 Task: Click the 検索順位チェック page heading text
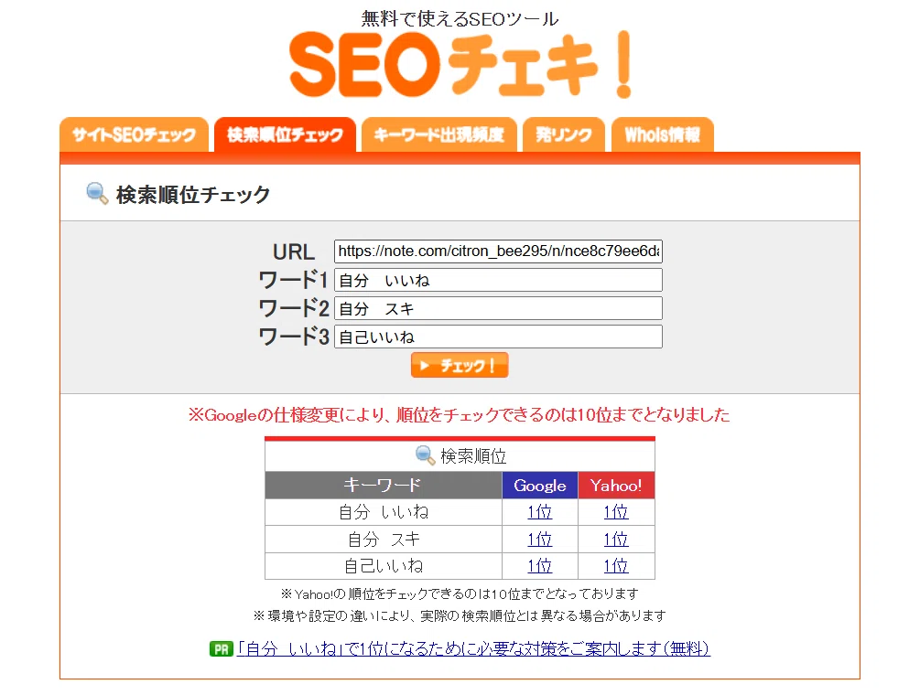click(x=193, y=195)
